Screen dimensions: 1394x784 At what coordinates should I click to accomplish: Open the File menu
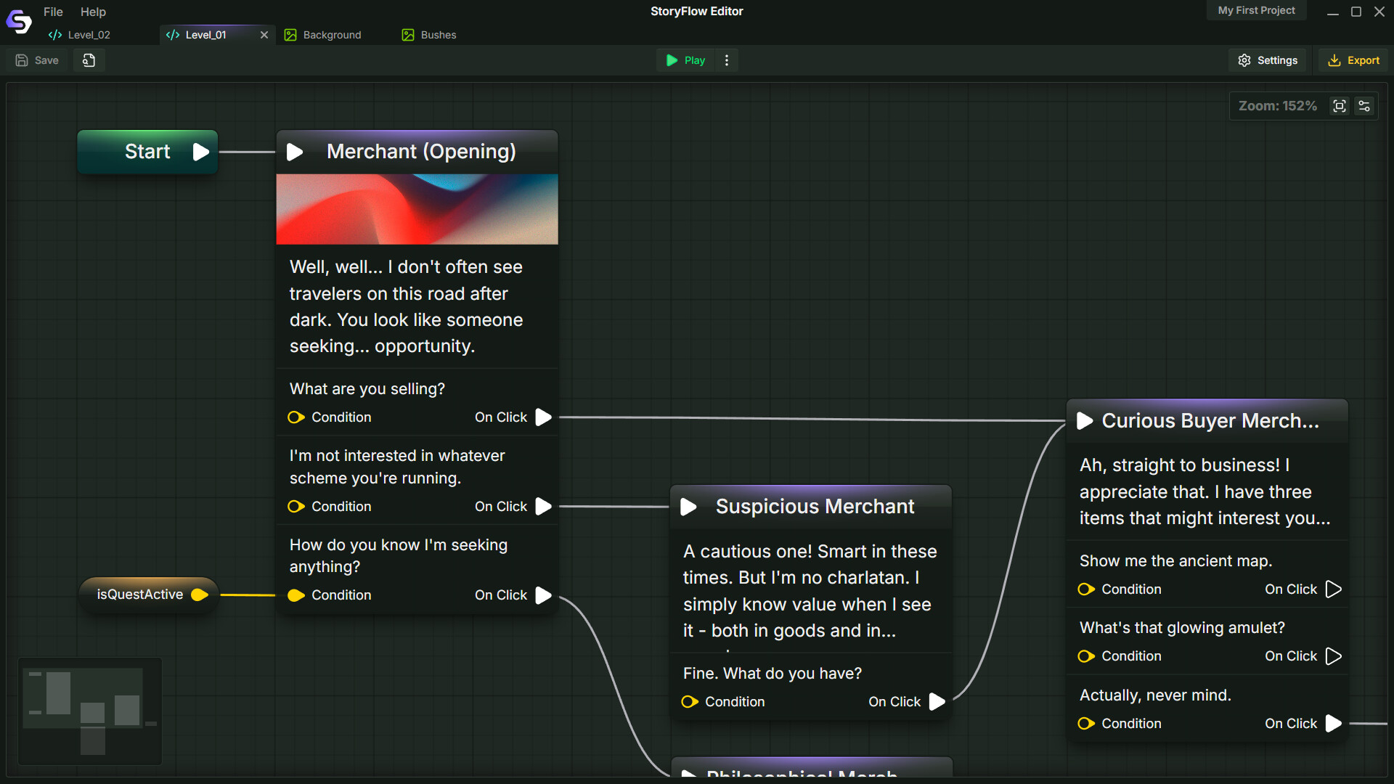pyautogui.click(x=53, y=12)
